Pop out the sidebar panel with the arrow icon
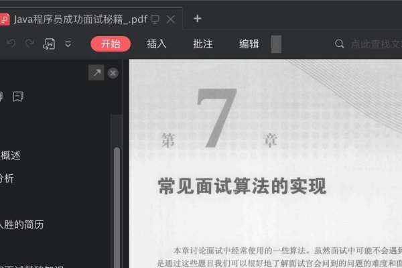 [x=96, y=72]
